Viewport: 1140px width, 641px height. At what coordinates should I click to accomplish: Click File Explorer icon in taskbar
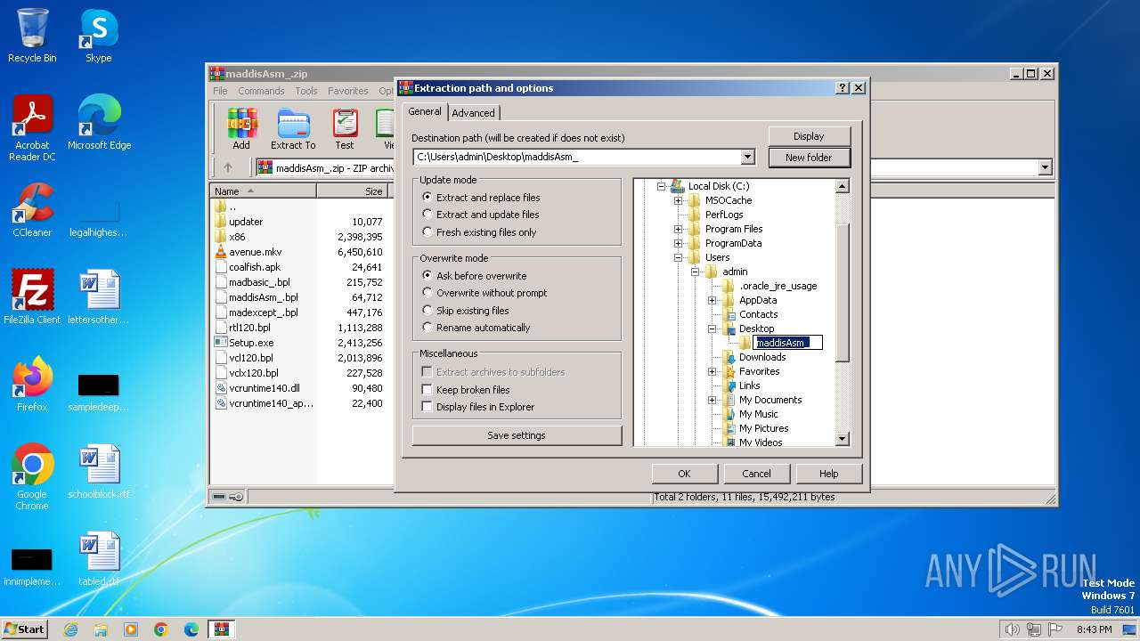[101, 629]
